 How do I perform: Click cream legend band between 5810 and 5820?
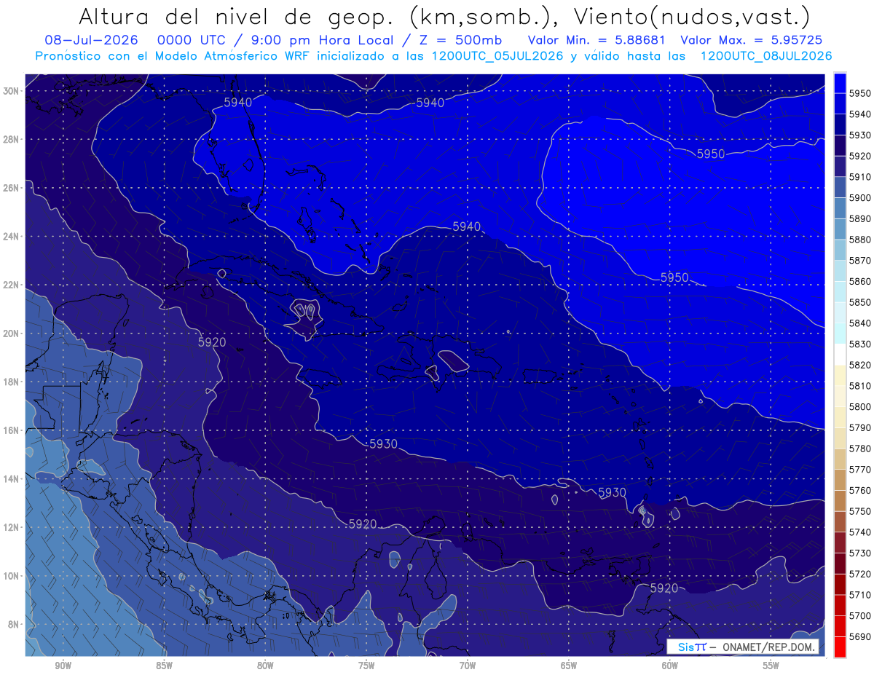pyautogui.click(x=840, y=375)
